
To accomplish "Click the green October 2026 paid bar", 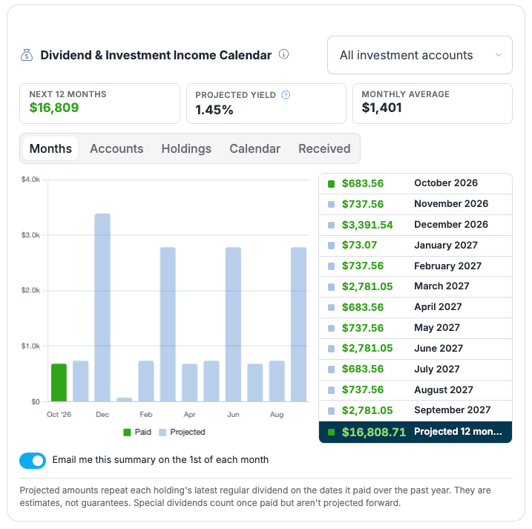I will coord(59,382).
